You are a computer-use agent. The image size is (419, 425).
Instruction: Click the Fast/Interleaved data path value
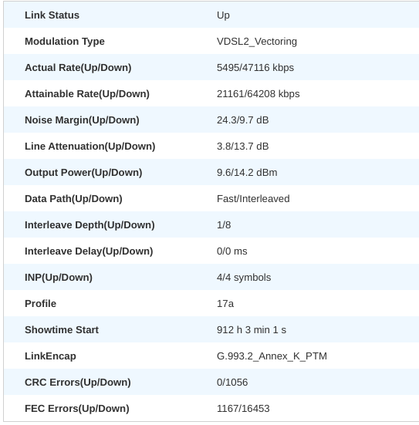tap(253, 199)
